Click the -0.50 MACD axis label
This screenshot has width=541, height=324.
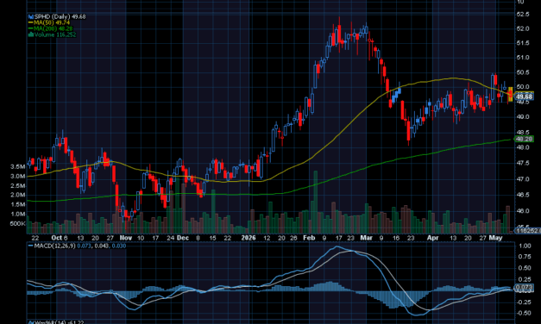pyautogui.click(x=524, y=314)
